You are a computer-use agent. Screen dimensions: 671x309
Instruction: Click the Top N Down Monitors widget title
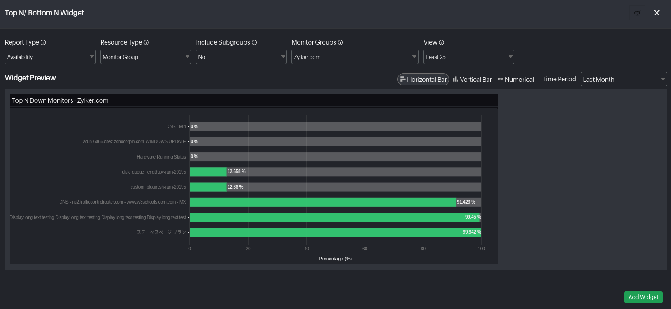[61, 100]
